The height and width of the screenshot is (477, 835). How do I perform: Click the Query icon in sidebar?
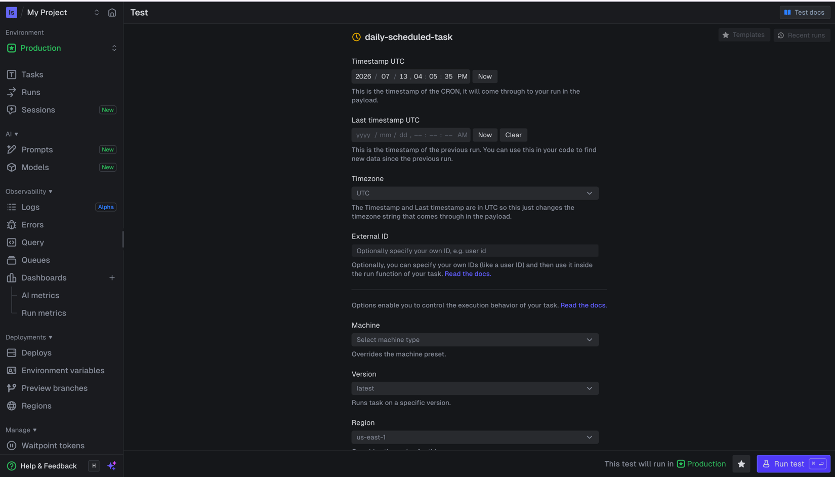click(x=12, y=243)
